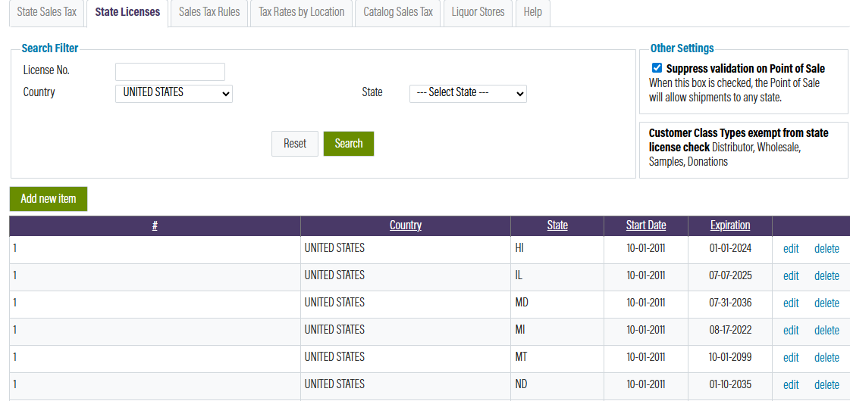Click the Reset button
The width and height of the screenshot is (850, 401).
295,144
